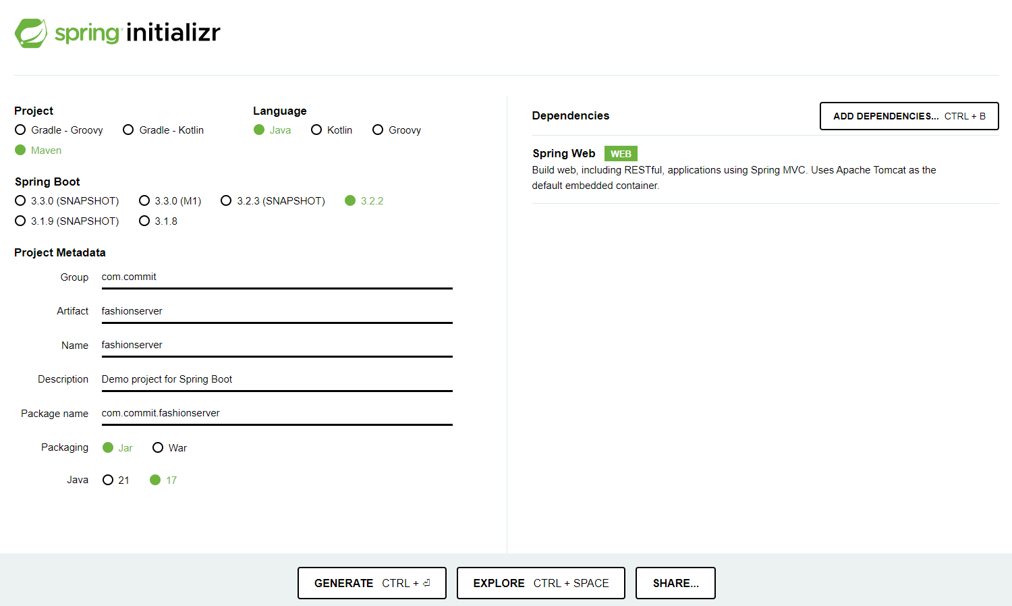The height and width of the screenshot is (606, 1012).
Task: Click the Spring Web description text
Action: 734,178
